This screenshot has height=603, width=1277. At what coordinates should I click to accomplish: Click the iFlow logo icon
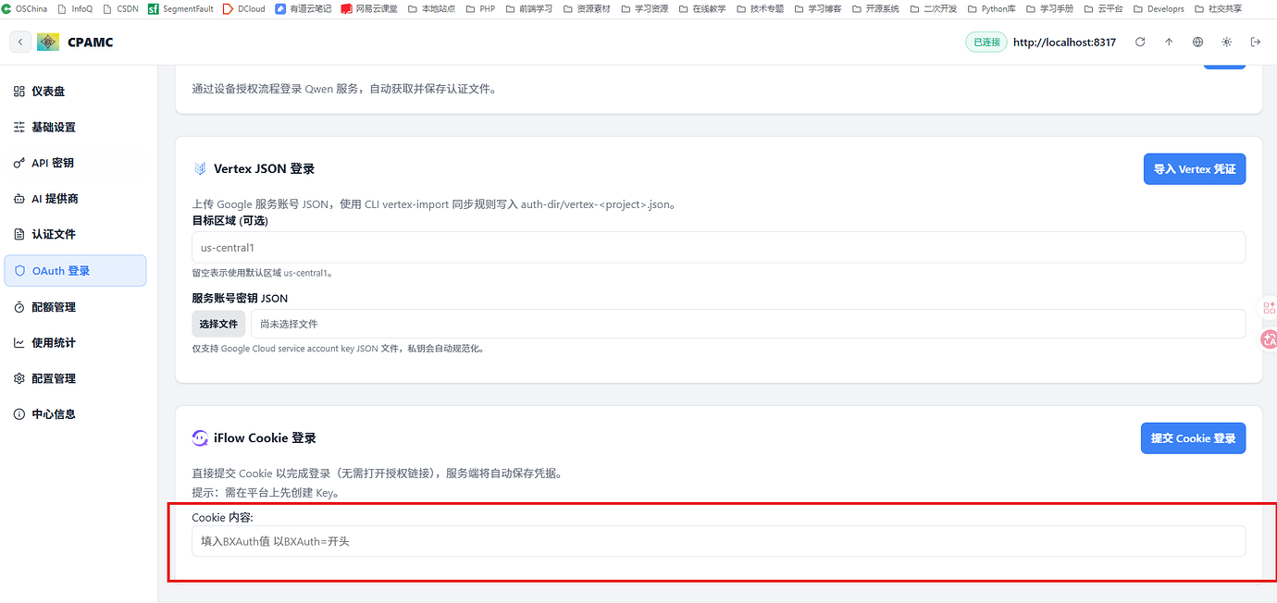(x=200, y=438)
